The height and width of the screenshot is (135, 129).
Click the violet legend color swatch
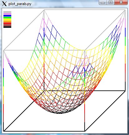click(7, 14)
